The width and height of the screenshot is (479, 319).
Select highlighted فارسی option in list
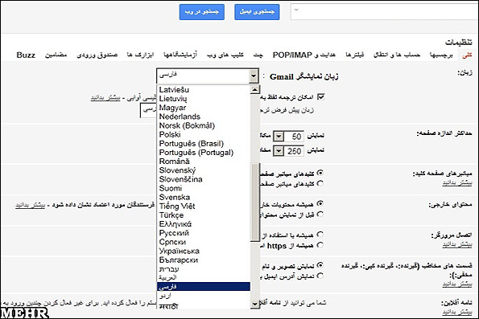(203, 287)
